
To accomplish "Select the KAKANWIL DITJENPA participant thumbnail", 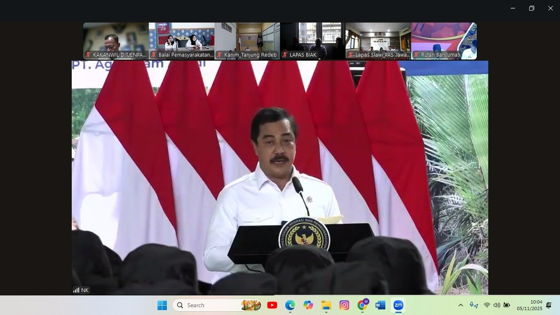I will 116,41.
